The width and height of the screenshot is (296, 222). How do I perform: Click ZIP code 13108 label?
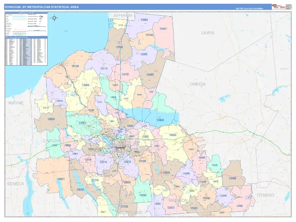(88, 160)
